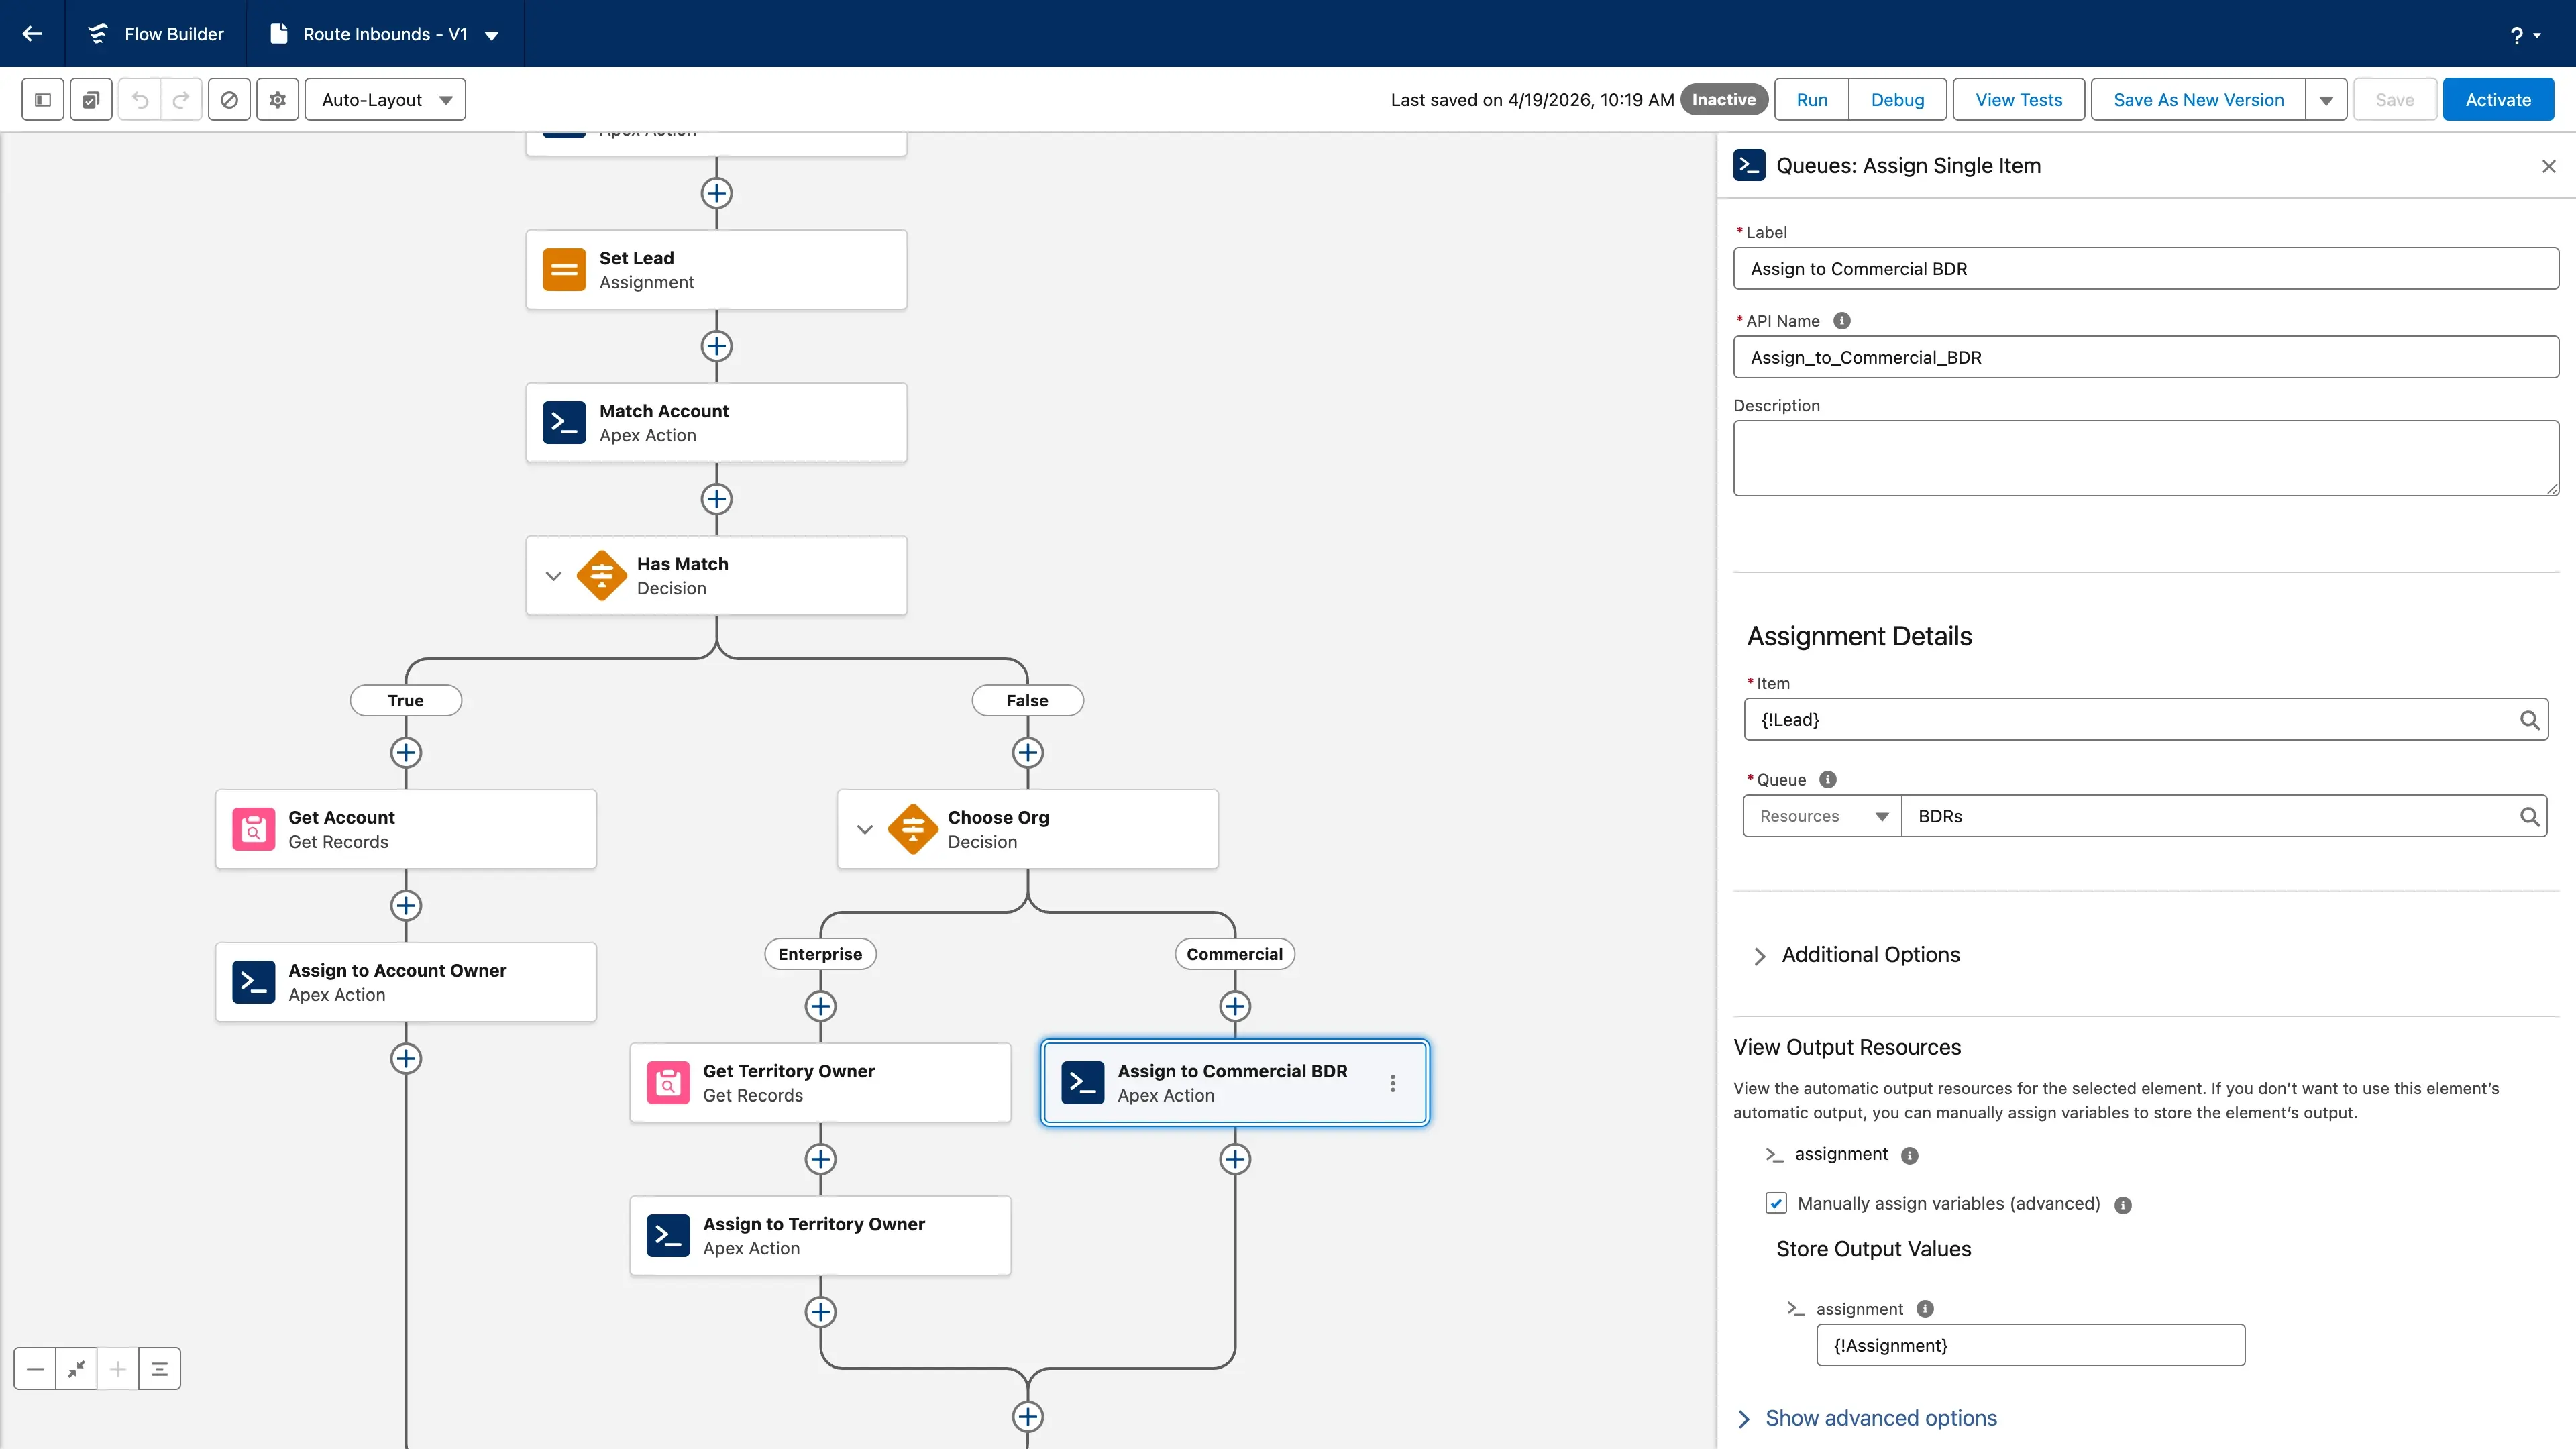Open the Route Inbounds - V1 dropdown

491,35
